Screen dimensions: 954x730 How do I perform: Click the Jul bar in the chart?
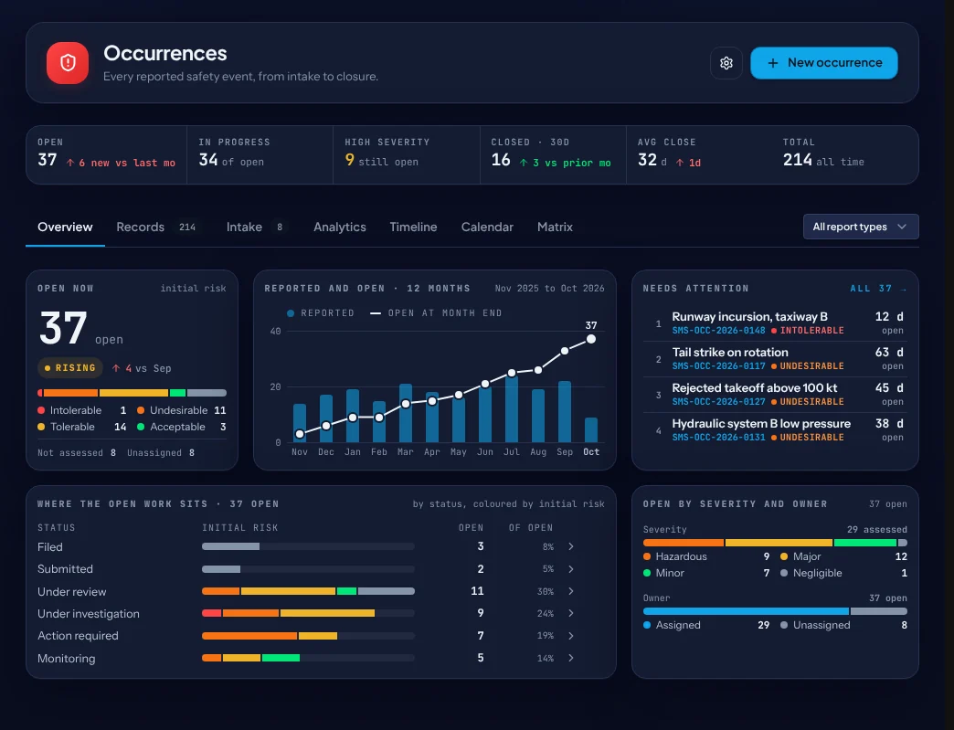tap(512, 408)
